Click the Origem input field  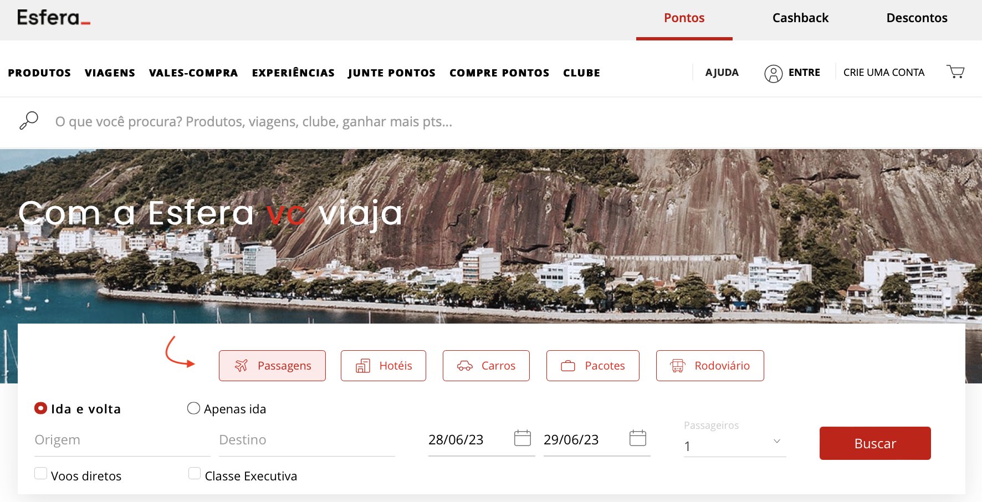(x=122, y=440)
